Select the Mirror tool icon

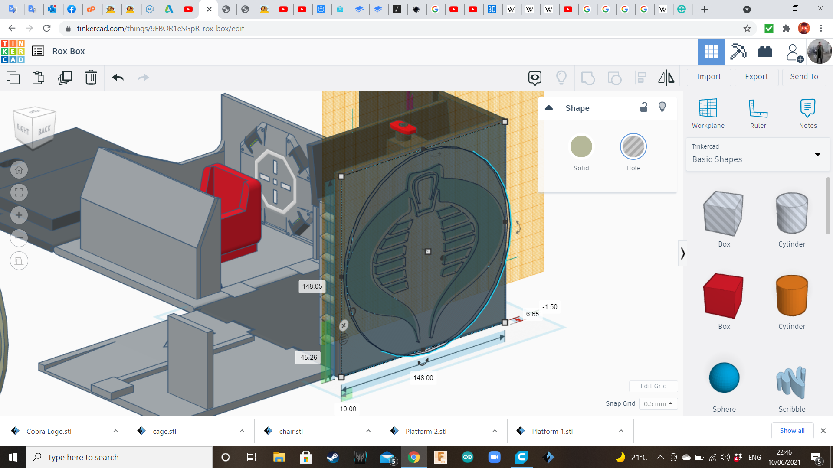tap(666, 78)
